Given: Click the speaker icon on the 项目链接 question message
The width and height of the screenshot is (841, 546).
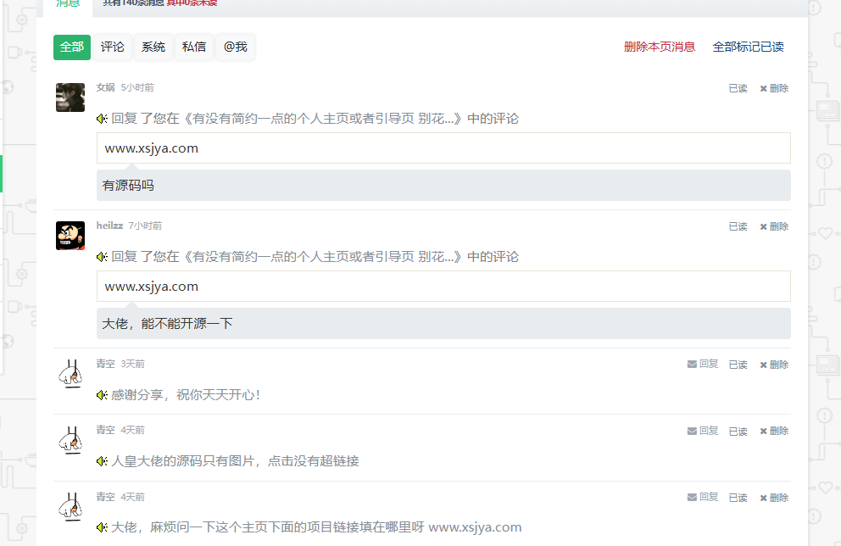Looking at the screenshot, I should tap(103, 527).
